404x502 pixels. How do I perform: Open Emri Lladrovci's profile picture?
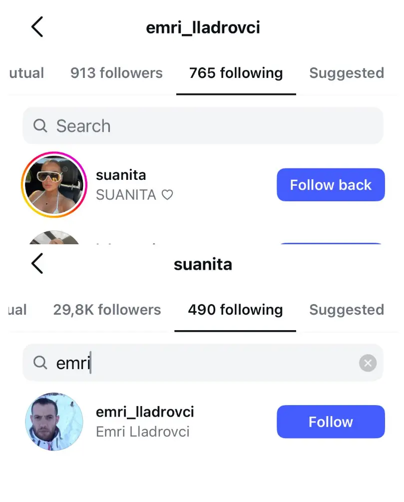(54, 422)
